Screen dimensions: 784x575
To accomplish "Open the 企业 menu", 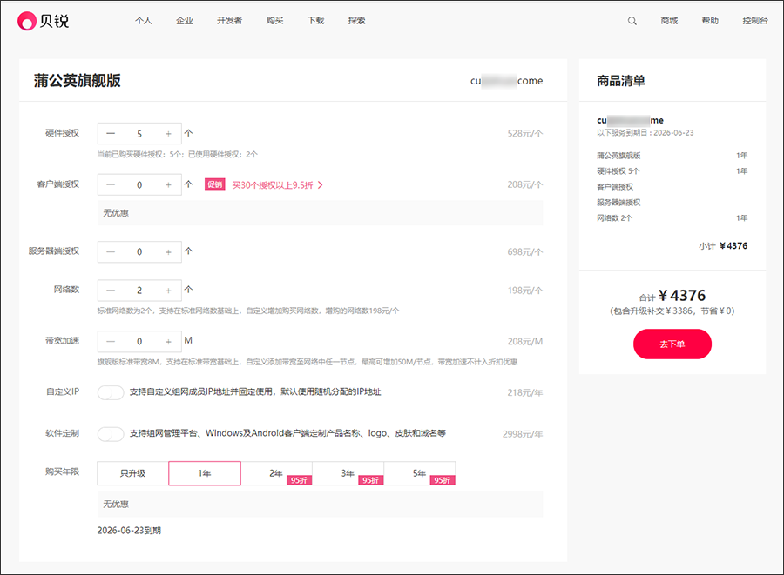I will 185,21.
